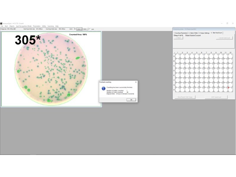Click the Zoom - toolbar button
Viewport: 236px width, 177px height.
coord(85,29)
